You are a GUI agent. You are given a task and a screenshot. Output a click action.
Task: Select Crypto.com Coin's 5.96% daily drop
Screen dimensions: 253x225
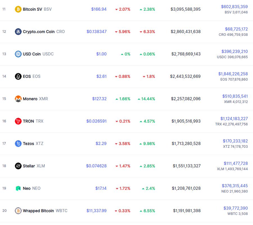(123, 32)
